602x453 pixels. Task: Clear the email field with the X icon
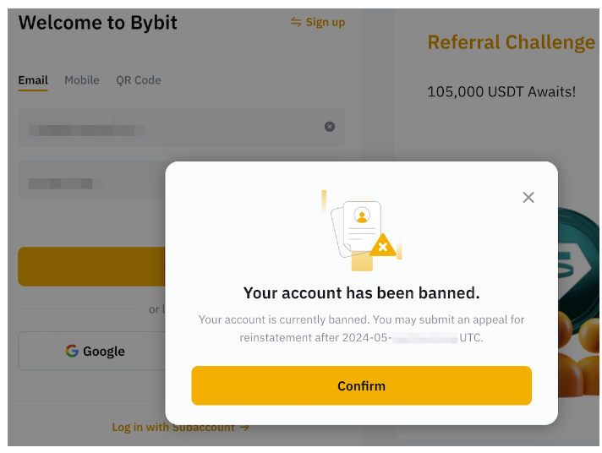pos(330,127)
